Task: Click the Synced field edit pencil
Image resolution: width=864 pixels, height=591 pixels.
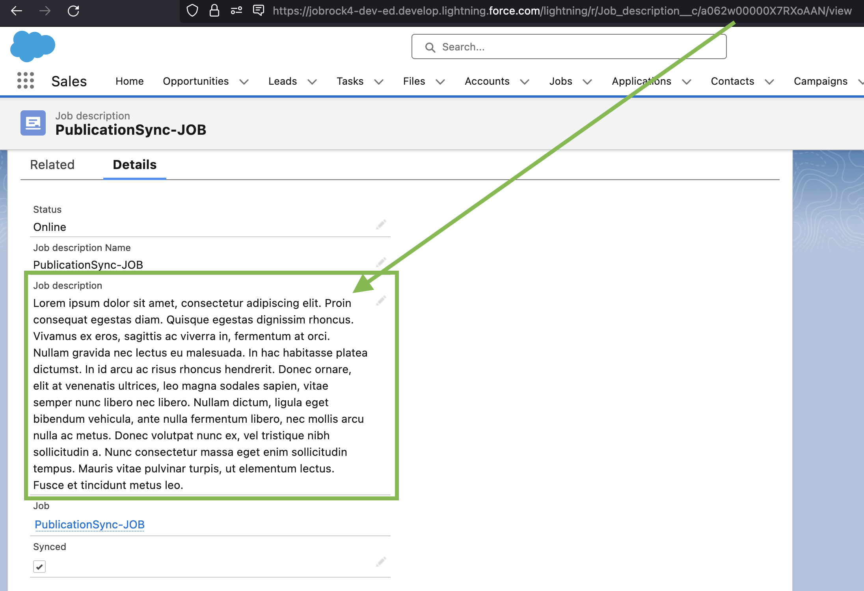Action: [381, 561]
